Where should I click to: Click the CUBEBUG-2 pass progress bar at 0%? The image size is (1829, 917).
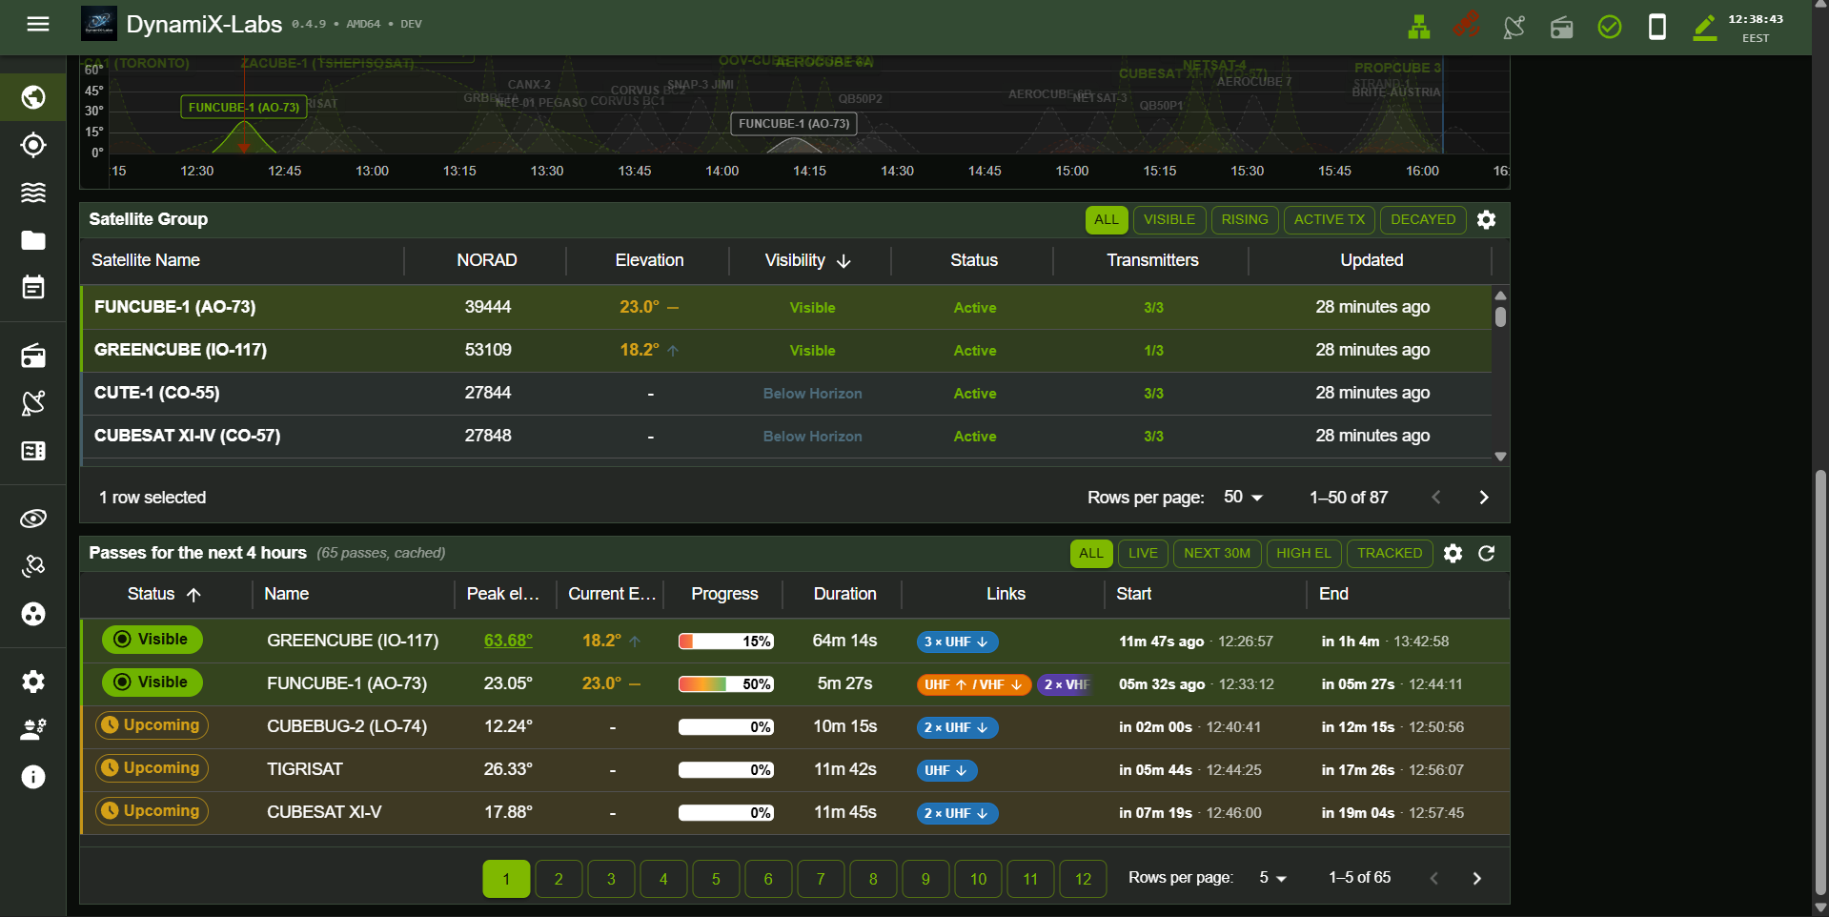tap(726, 727)
